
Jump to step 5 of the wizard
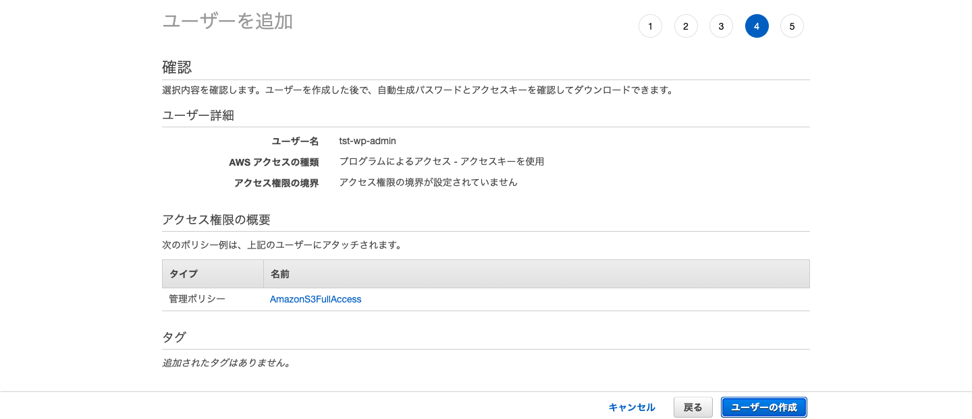(792, 26)
